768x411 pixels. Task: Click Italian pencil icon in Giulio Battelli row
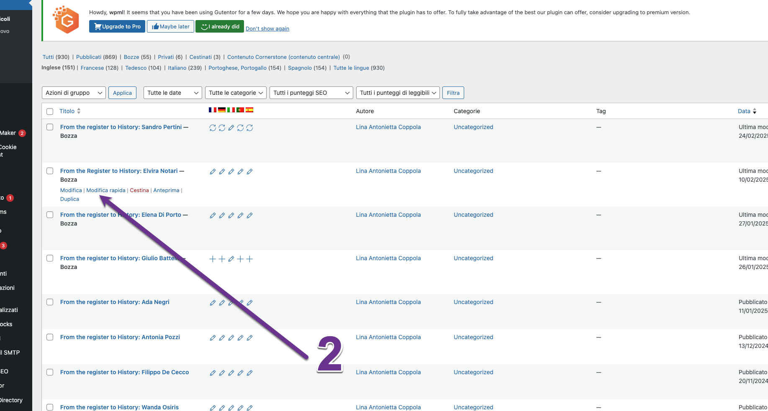[231, 259]
